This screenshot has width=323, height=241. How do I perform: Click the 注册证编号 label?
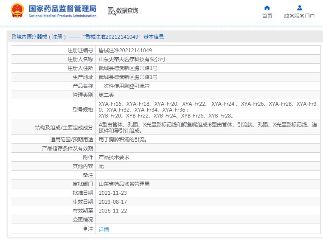(x=80, y=50)
